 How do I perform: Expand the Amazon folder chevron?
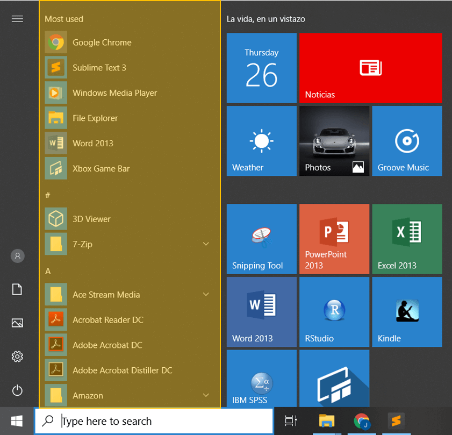[x=206, y=395]
